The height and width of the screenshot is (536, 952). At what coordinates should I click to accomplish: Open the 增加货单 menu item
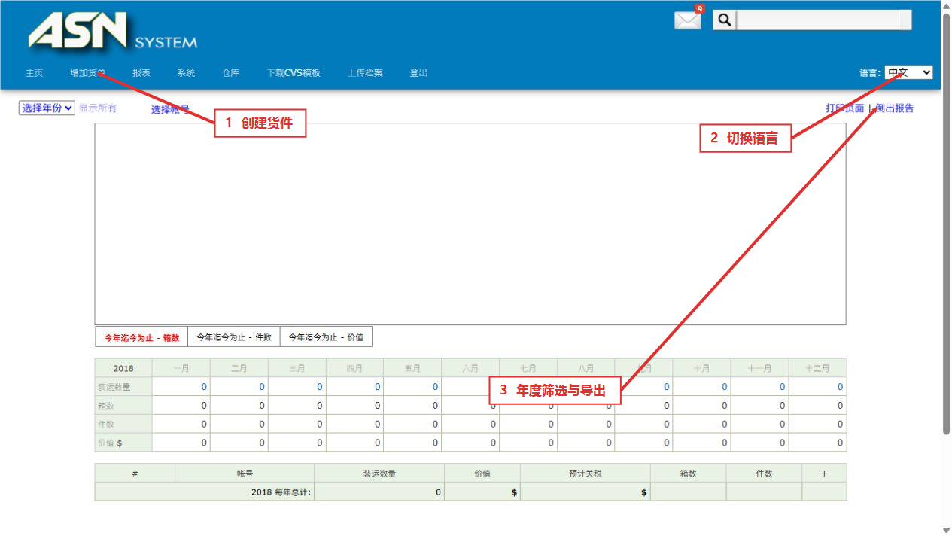coord(88,73)
